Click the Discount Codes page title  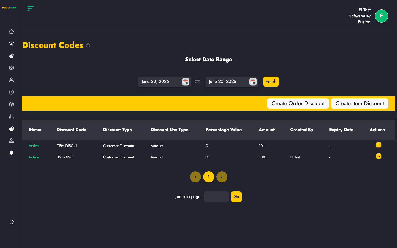coord(53,45)
